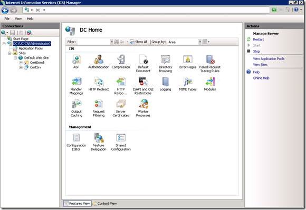Select Start Page in tree
306x210 pixels.
pyautogui.click(x=21, y=39)
